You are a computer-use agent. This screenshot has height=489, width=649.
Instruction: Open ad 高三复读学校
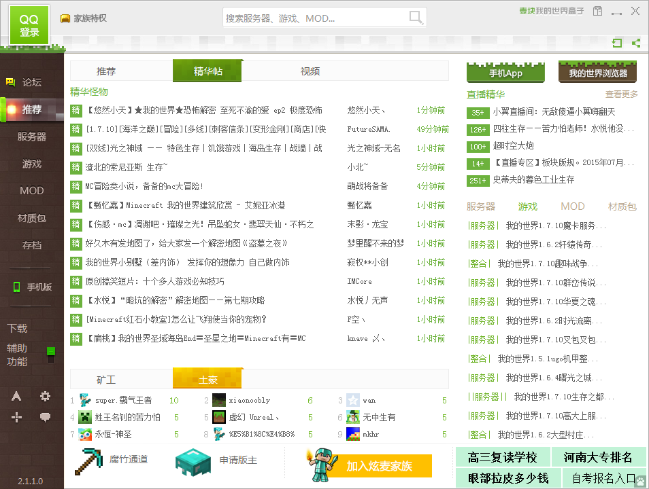click(503, 457)
